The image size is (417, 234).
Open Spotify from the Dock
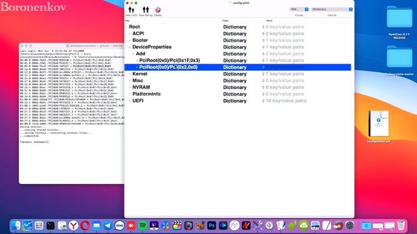pyautogui.click(x=143, y=226)
